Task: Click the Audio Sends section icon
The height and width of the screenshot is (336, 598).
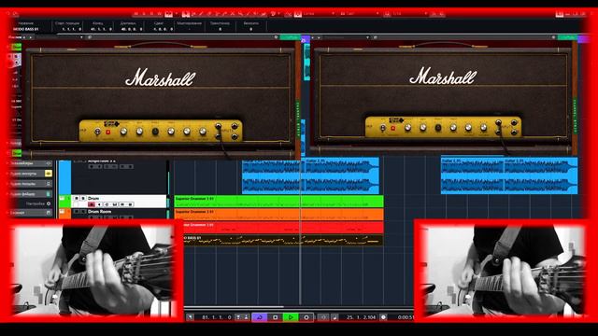Action: [x=49, y=184]
